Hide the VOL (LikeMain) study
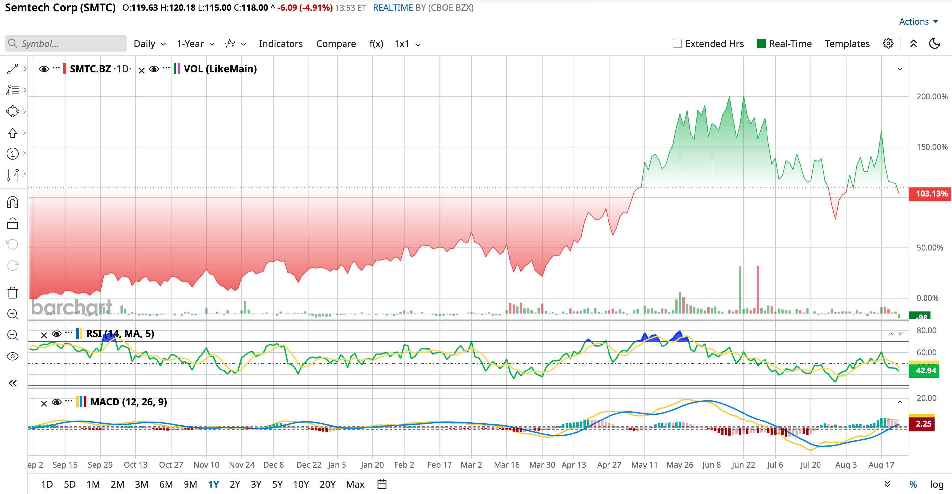 [154, 69]
